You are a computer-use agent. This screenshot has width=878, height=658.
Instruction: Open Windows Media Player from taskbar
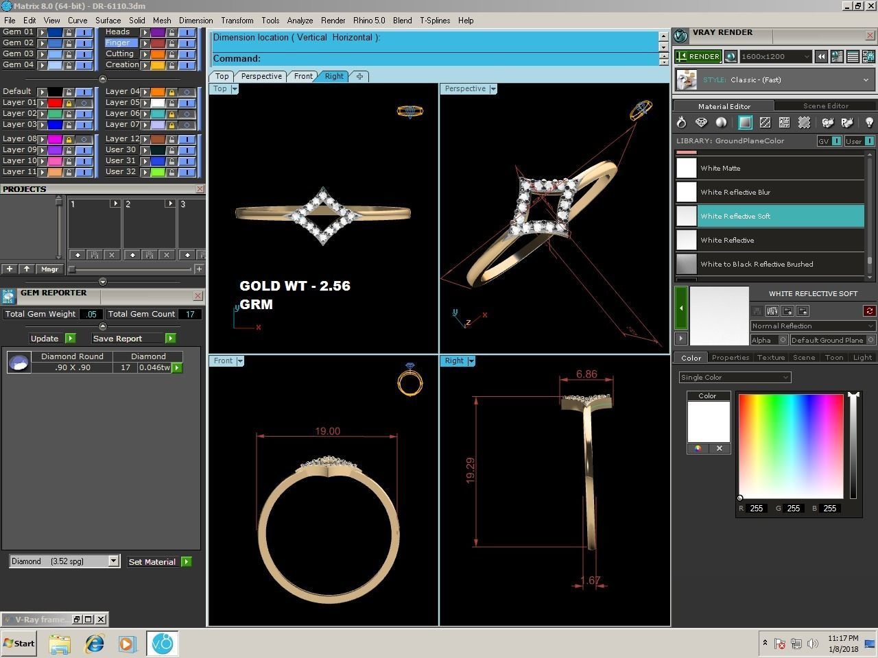pos(127,644)
